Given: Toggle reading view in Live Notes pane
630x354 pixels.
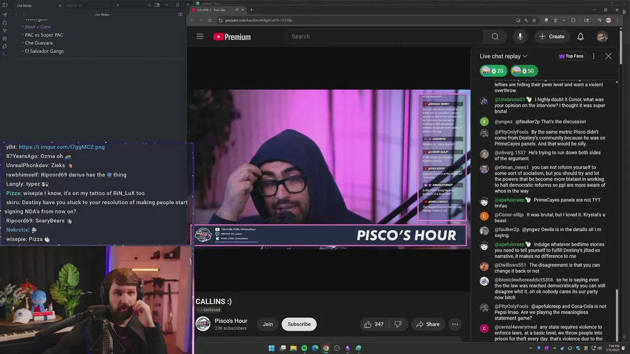Looking at the screenshot, I should (180, 14).
